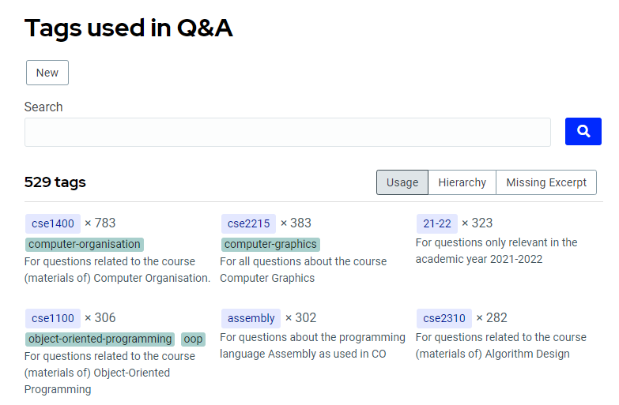Click the computer-graphics synonym tag

click(x=270, y=244)
